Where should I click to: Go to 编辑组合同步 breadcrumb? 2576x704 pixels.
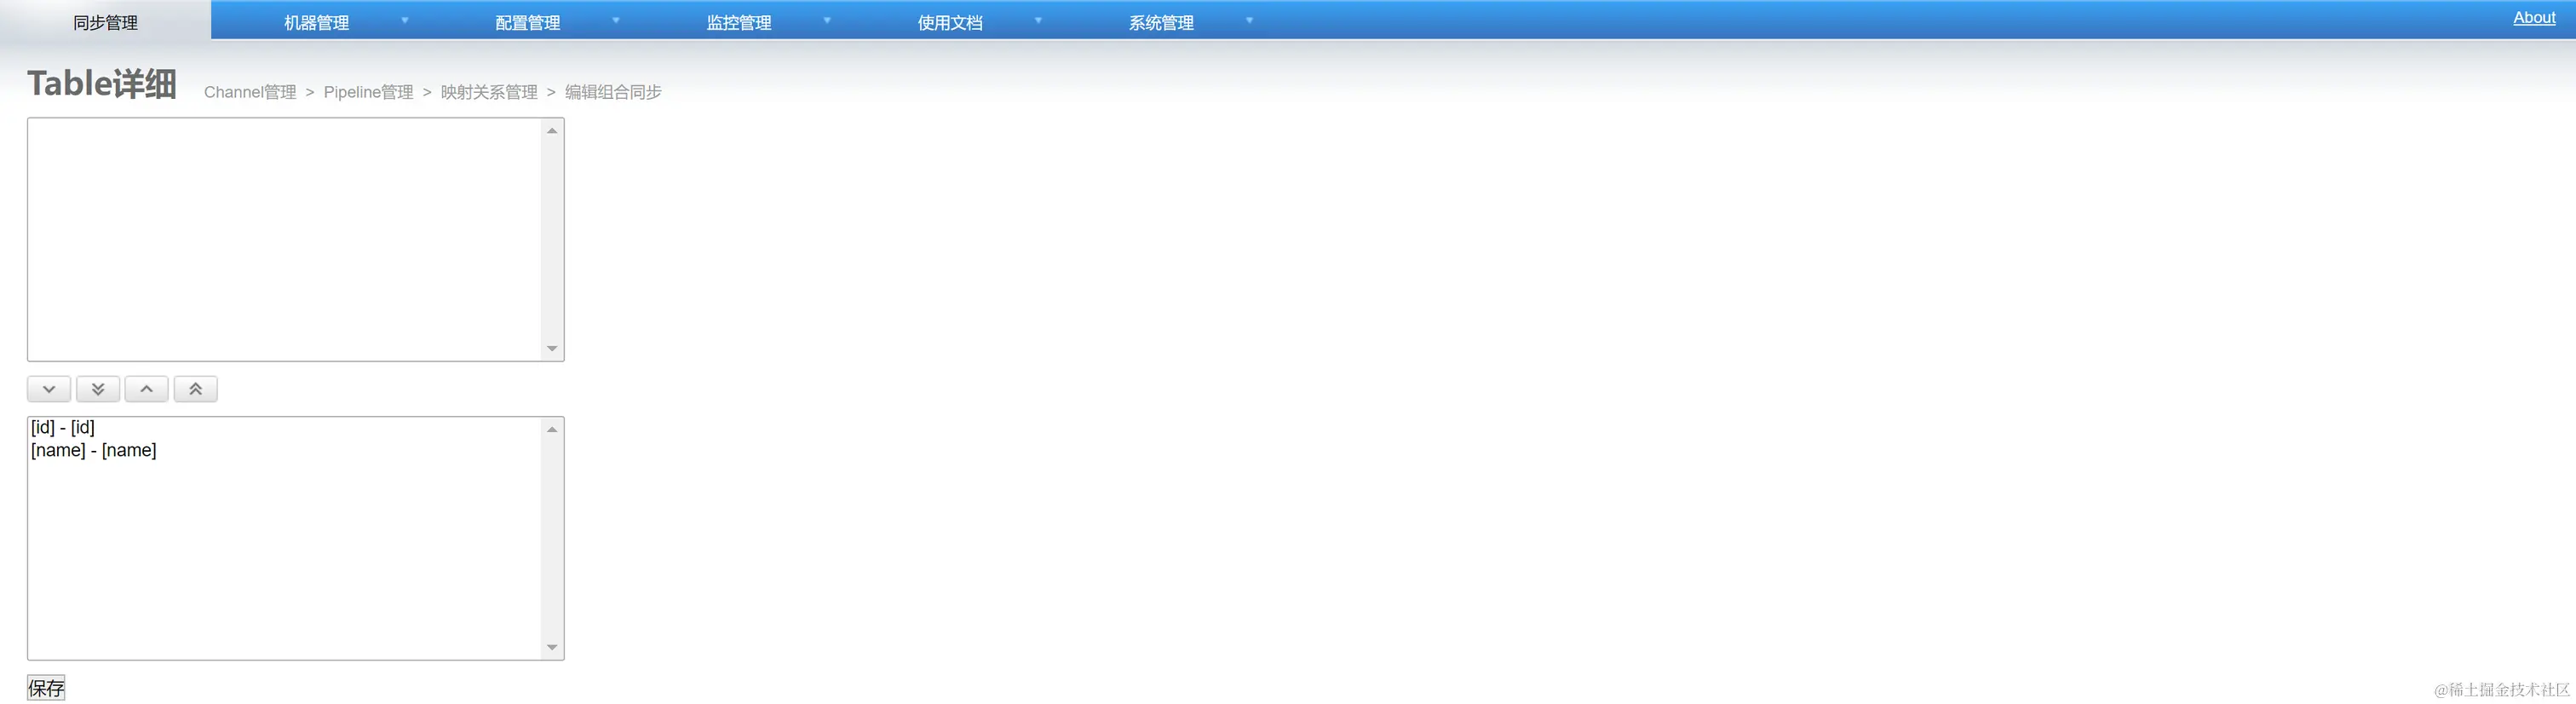pyautogui.click(x=613, y=92)
